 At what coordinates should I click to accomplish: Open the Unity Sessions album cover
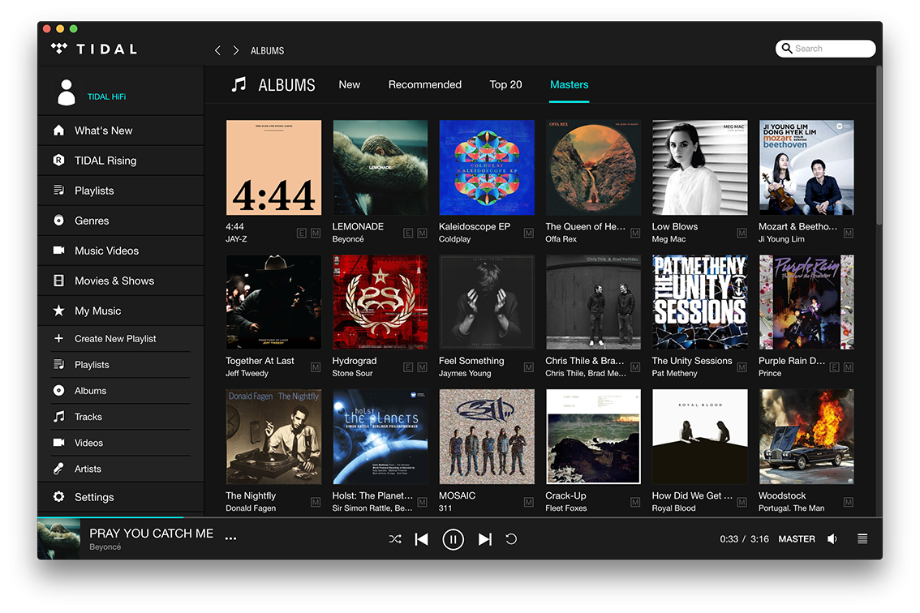700,302
